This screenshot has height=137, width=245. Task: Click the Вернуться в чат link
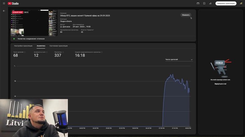(221, 84)
